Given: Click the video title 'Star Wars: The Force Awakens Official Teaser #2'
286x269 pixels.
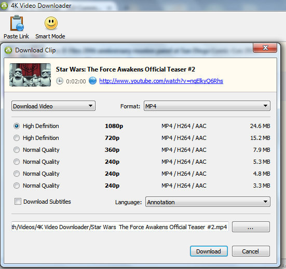Looking at the screenshot, I should point(126,69).
